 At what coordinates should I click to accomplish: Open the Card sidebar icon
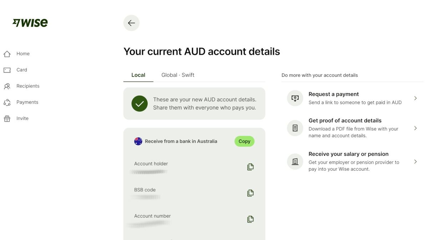coord(7,70)
